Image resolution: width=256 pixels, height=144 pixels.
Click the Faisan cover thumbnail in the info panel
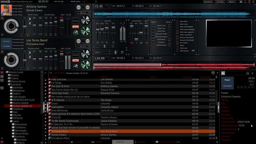point(228,83)
